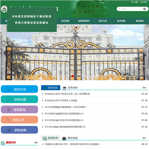The width and height of the screenshot is (149, 149).
Task: Open the 联系我们 navigation menu item
Action: coord(140,21)
